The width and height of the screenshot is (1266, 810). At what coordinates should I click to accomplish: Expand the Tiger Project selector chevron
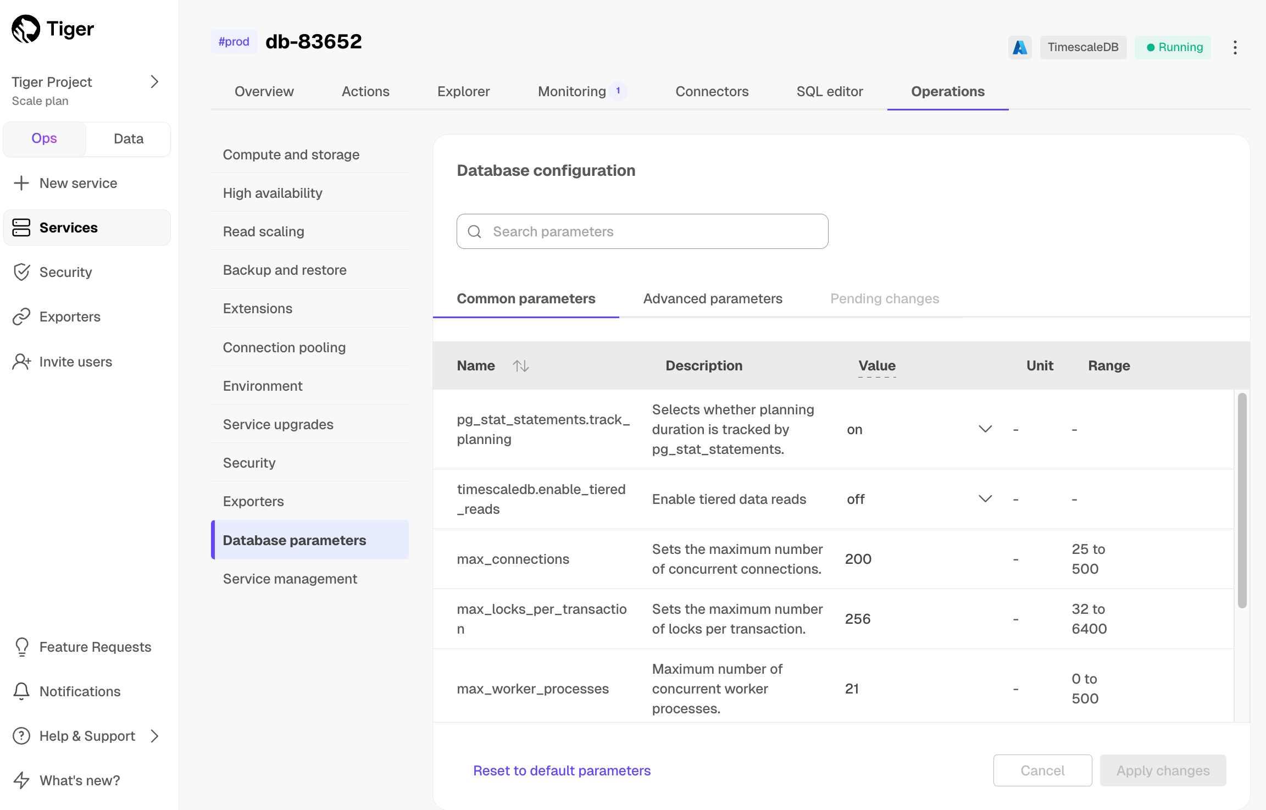point(154,82)
